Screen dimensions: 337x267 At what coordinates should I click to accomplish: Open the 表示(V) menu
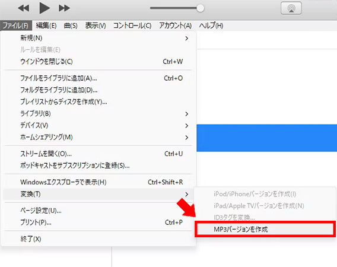point(96,26)
